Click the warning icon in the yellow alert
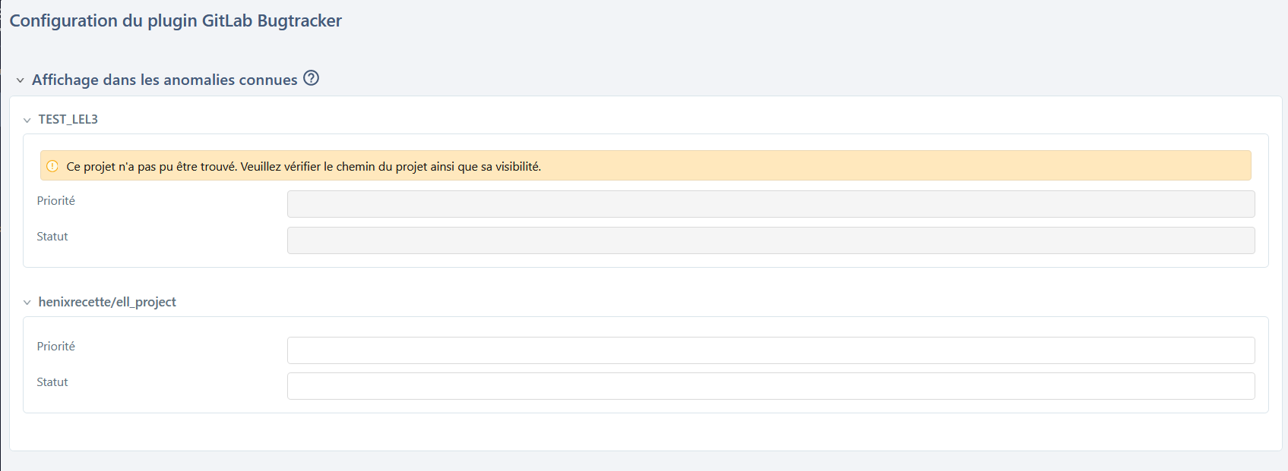The width and height of the screenshot is (1288, 471). click(52, 166)
